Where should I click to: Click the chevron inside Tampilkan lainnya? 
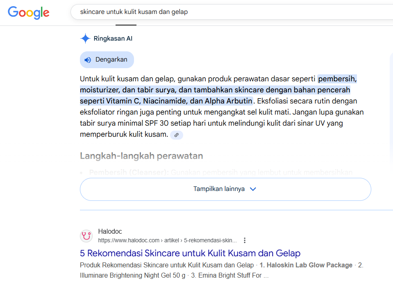253,189
